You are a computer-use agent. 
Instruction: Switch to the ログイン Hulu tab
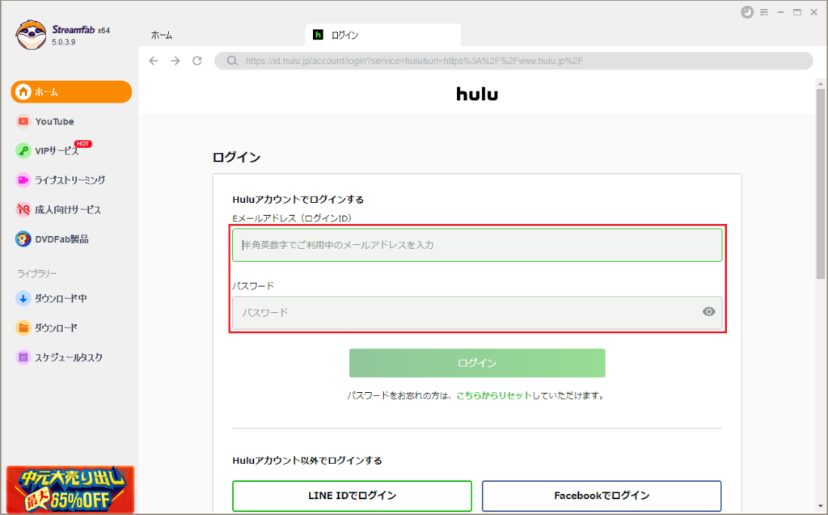[382, 35]
